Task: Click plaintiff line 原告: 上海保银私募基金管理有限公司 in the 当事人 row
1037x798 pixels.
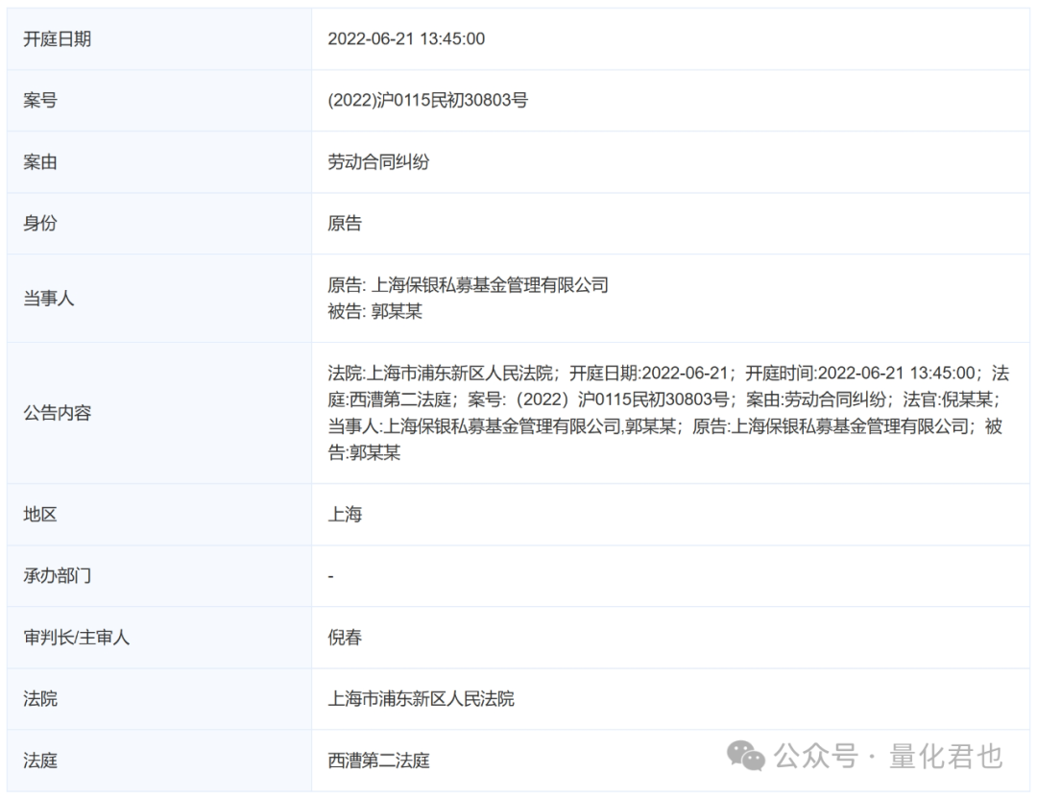Action: tap(469, 285)
